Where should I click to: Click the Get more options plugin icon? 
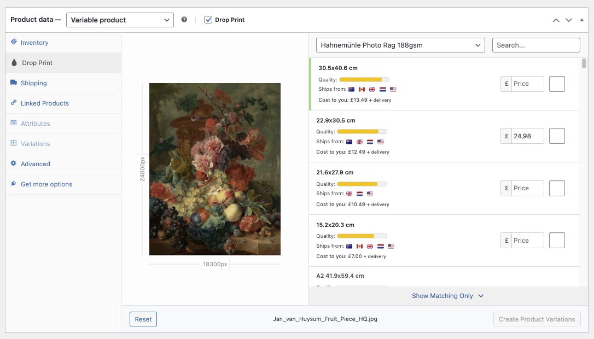[14, 183]
